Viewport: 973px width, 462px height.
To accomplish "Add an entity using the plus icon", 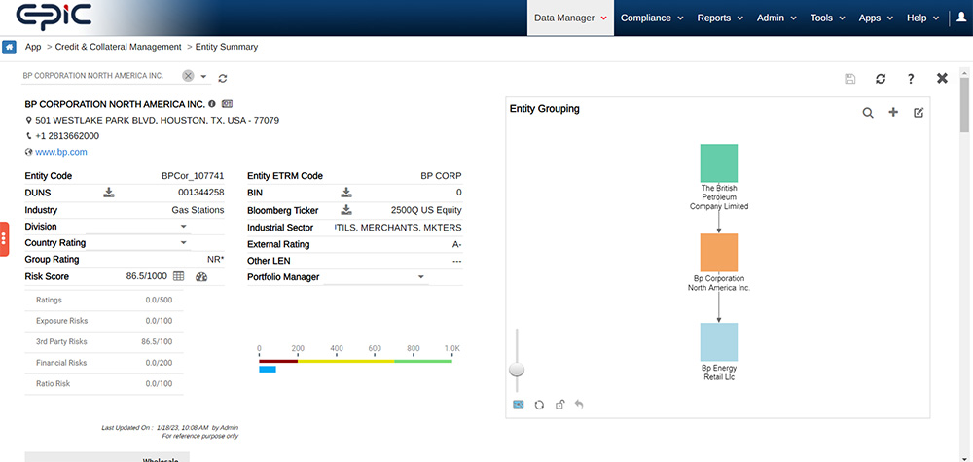I will click(x=893, y=112).
